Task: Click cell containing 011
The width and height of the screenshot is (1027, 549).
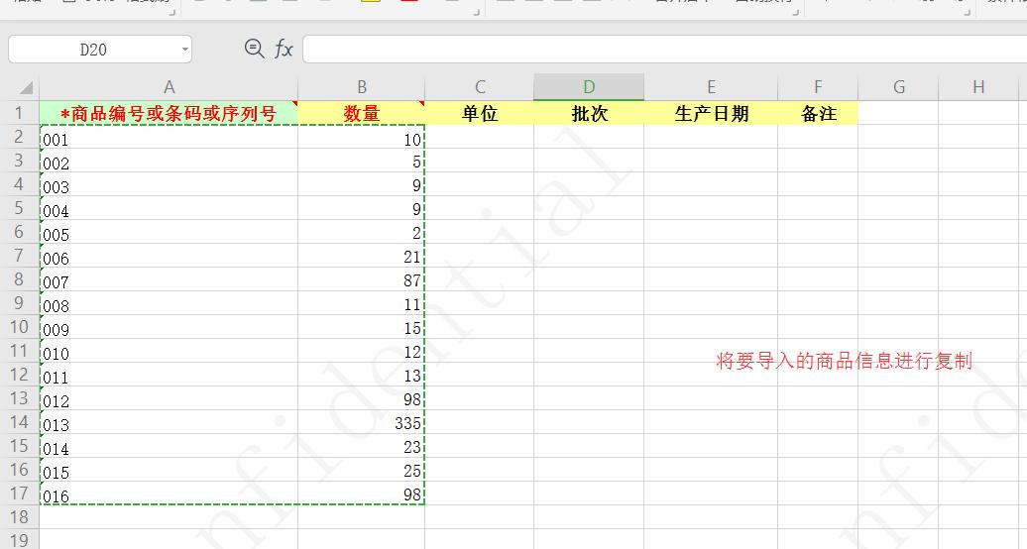Action: [x=169, y=375]
